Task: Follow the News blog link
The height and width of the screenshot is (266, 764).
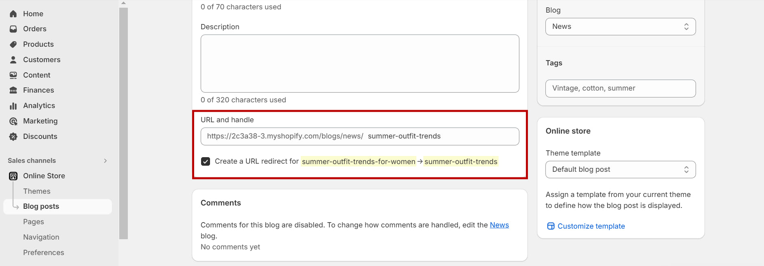Action: pyautogui.click(x=499, y=225)
